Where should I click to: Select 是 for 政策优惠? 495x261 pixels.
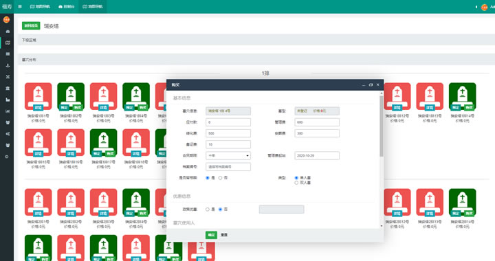[208, 209]
